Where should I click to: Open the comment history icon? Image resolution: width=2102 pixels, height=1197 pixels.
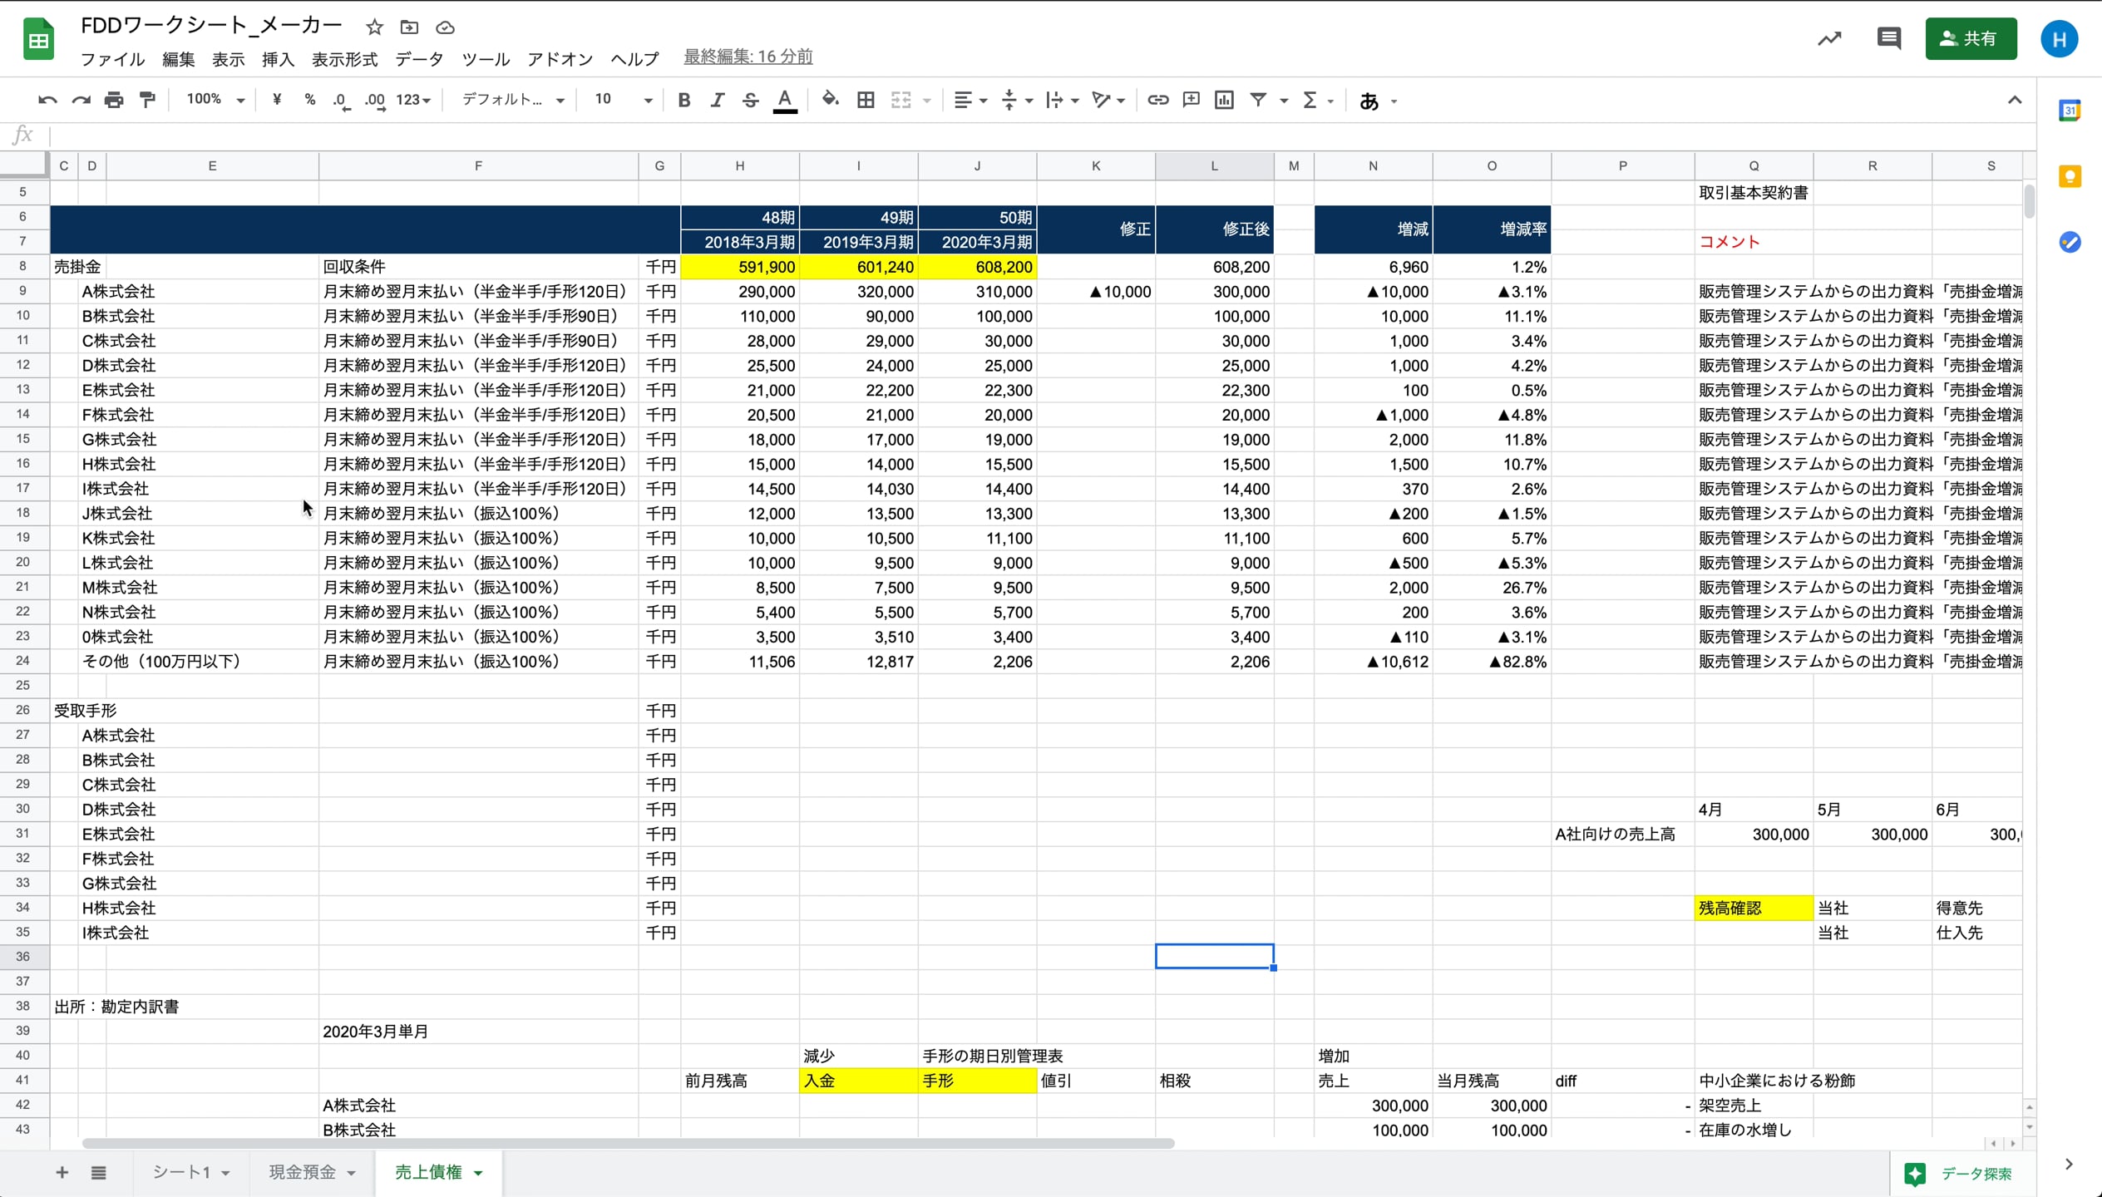click(1888, 38)
